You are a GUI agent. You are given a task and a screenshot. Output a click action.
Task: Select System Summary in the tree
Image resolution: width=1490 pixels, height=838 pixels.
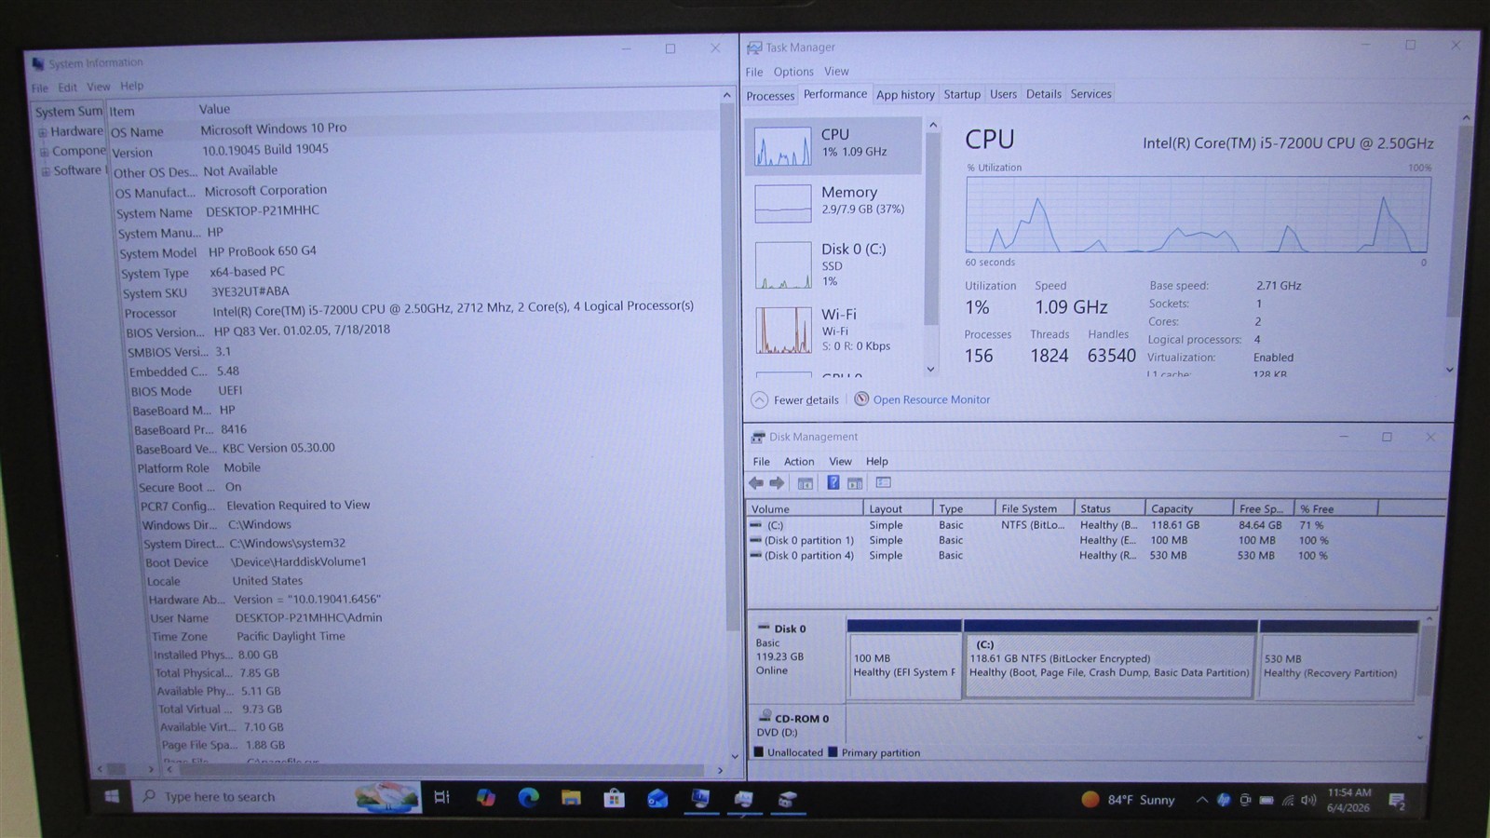68,112
